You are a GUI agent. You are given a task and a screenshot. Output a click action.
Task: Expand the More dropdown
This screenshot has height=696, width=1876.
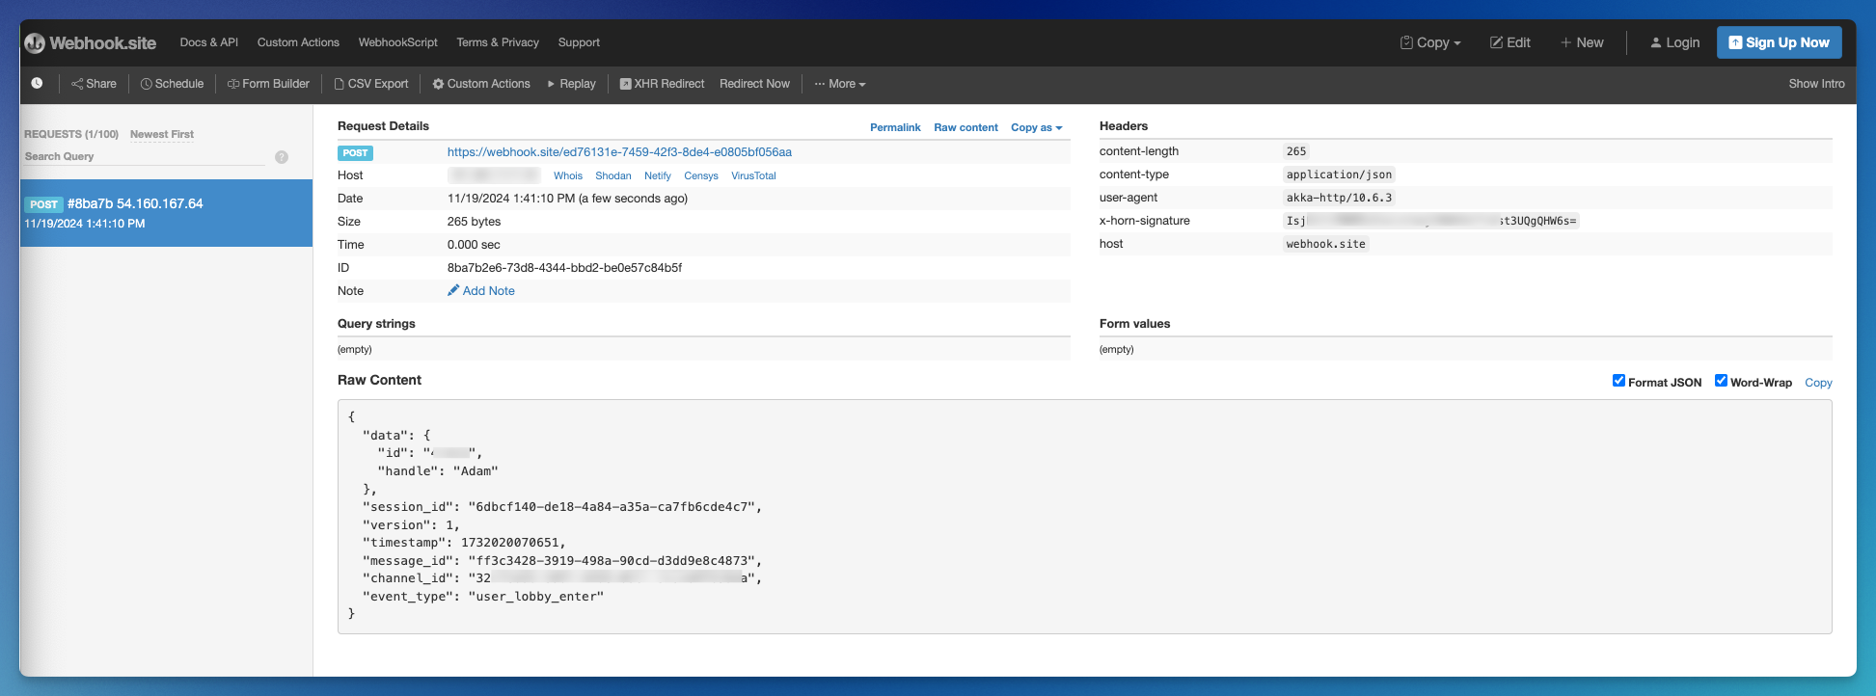pyautogui.click(x=840, y=84)
